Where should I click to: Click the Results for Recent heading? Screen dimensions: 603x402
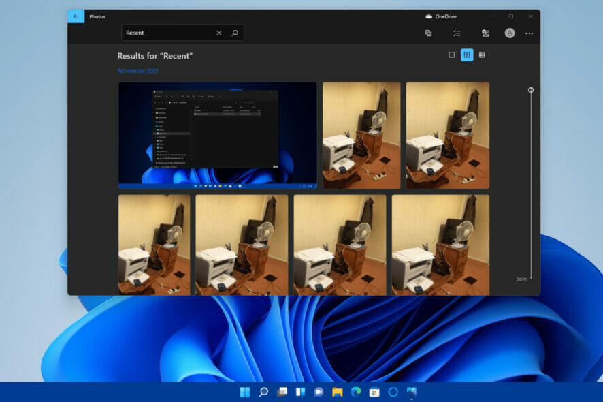(x=154, y=56)
